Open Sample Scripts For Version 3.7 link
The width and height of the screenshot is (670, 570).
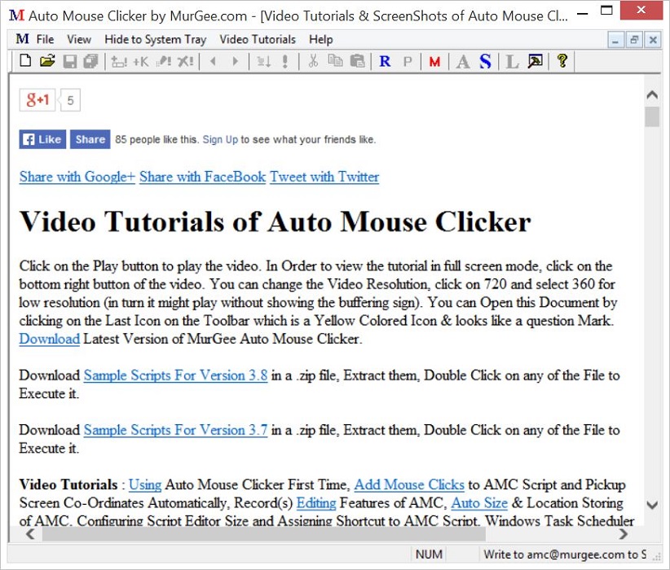175,430
